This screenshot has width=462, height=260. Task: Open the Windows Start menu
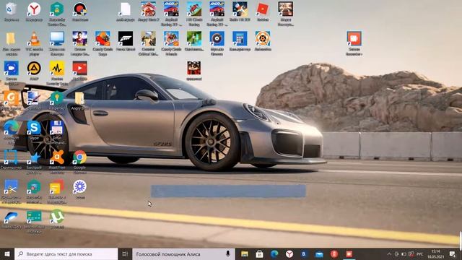coord(7,253)
